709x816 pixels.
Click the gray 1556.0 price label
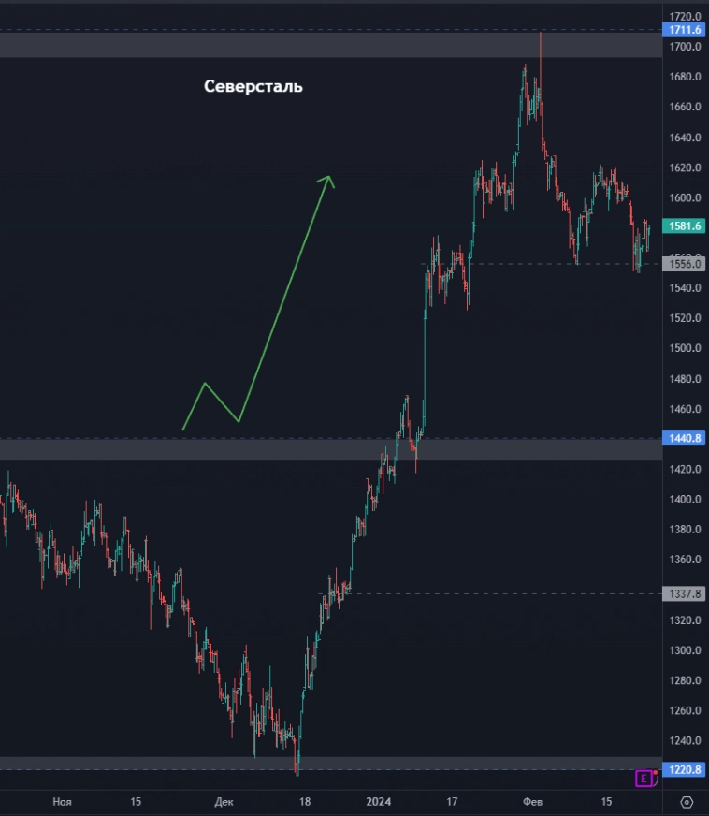pos(684,264)
